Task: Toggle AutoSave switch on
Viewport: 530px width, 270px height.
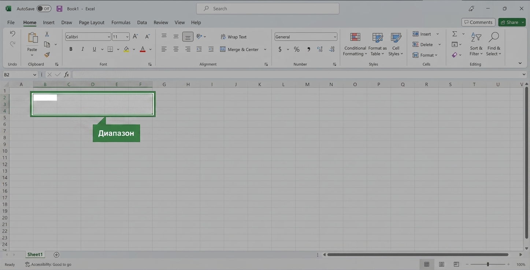Action: (x=44, y=8)
